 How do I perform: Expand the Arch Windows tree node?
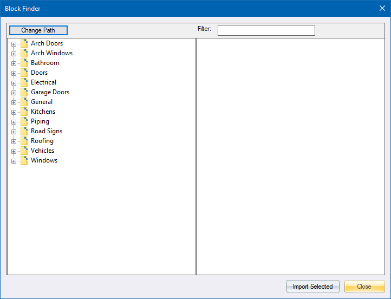pos(14,54)
